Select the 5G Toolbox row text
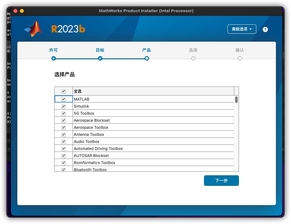 [84, 113]
